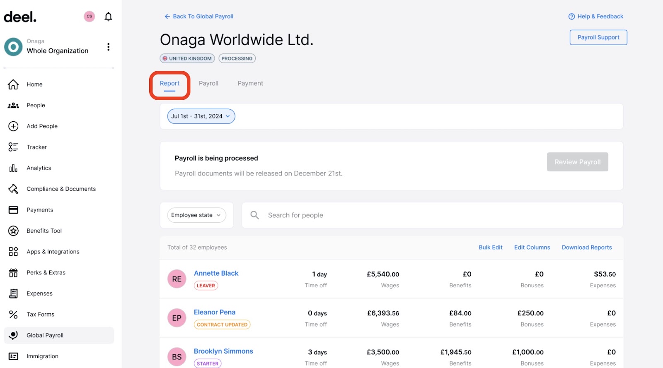Click the Payroll Support button
This screenshot has height=368, width=663.
[598, 37]
